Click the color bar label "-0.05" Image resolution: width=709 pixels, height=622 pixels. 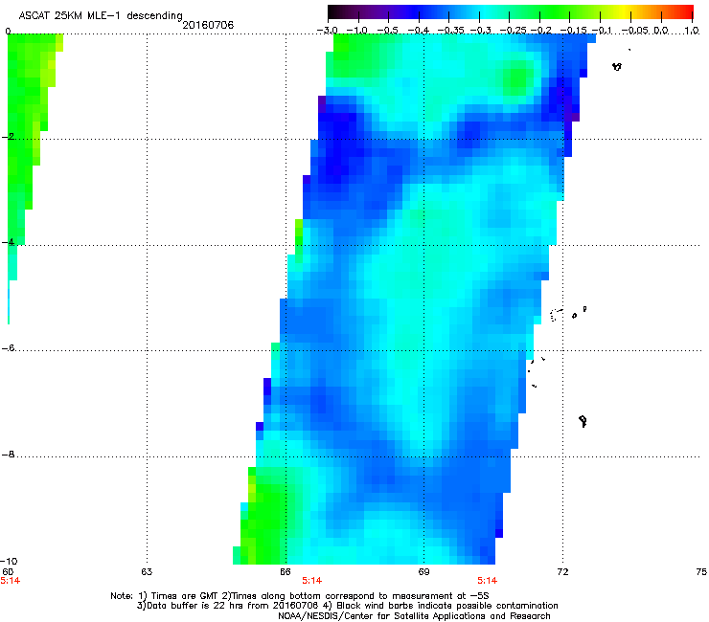[635, 31]
